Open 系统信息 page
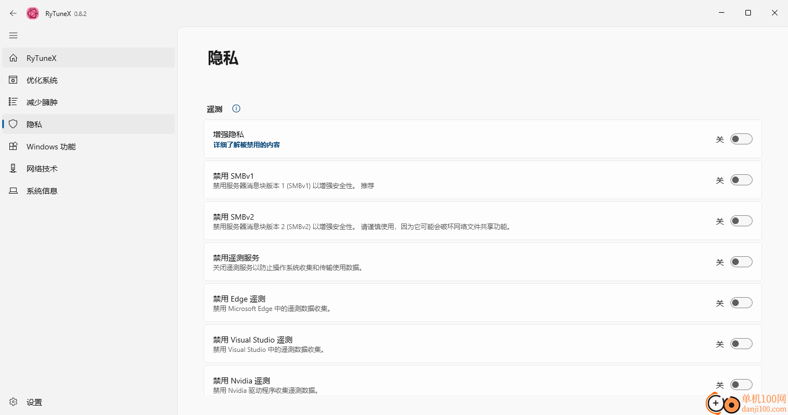 89,191
